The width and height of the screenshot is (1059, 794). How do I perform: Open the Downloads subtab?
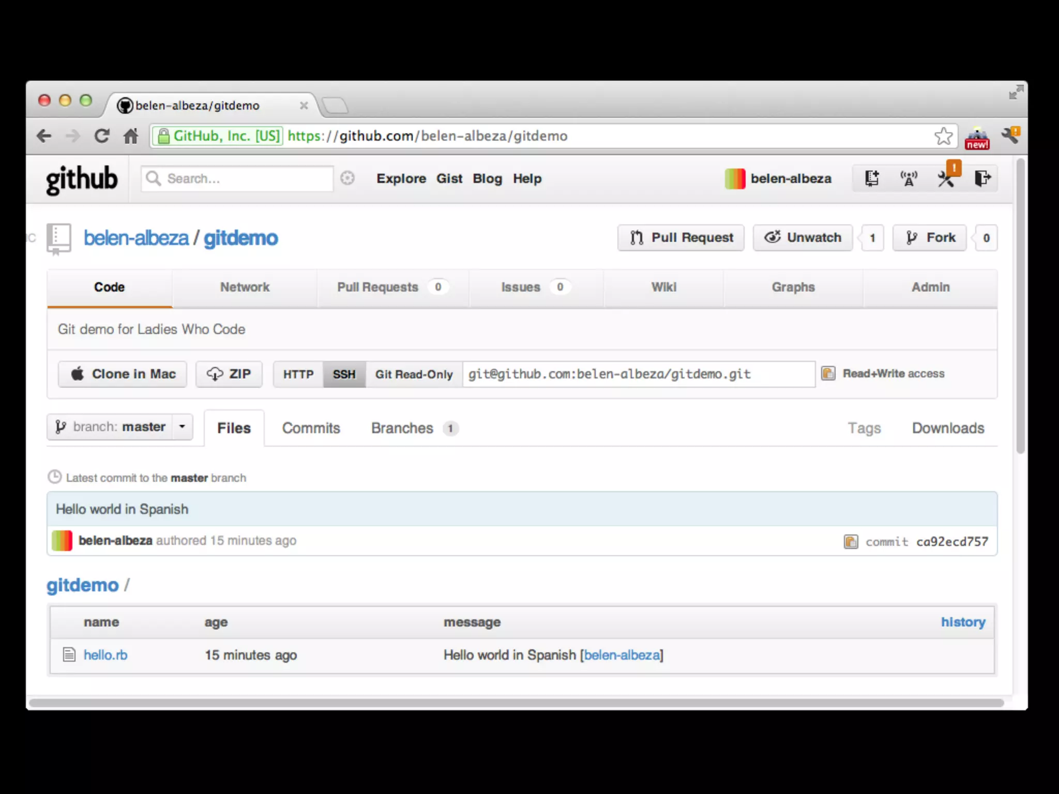pyautogui.click(x=948, y=428)
